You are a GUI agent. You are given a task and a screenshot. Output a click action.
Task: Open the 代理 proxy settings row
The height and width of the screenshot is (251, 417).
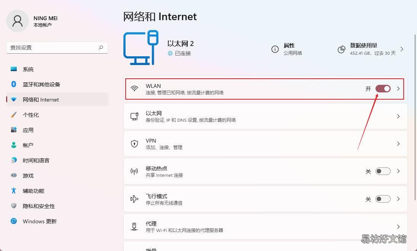265,227
